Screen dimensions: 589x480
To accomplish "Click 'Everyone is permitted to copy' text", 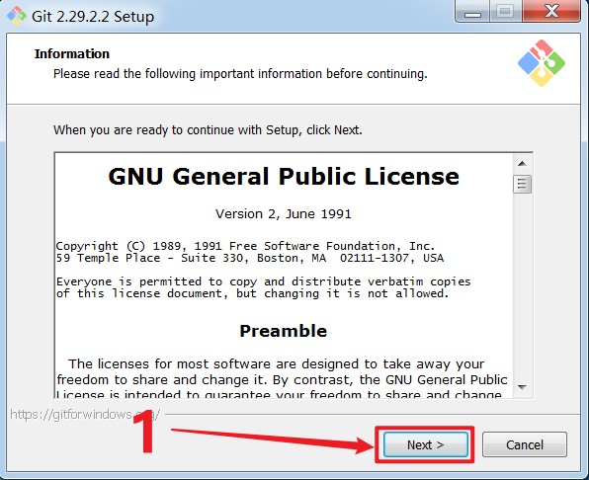I will pyautogui.click(x=263, y=281).
